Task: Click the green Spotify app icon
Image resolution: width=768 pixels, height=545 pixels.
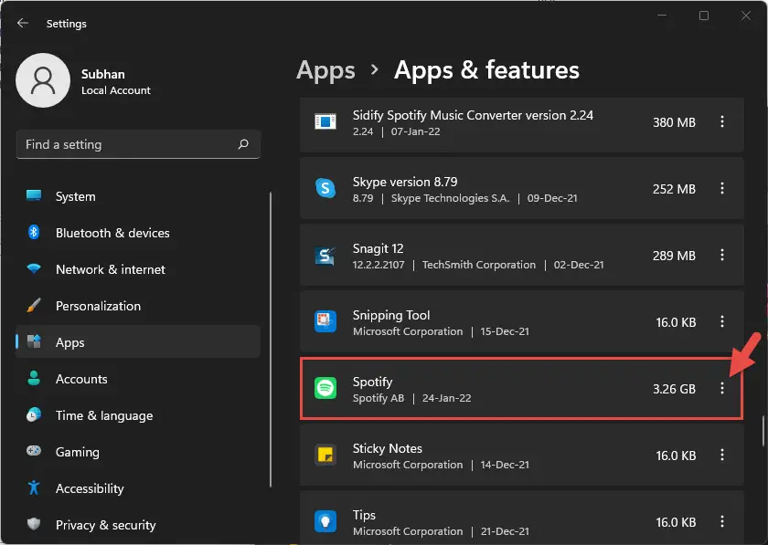Action: (x=325, y=389)
